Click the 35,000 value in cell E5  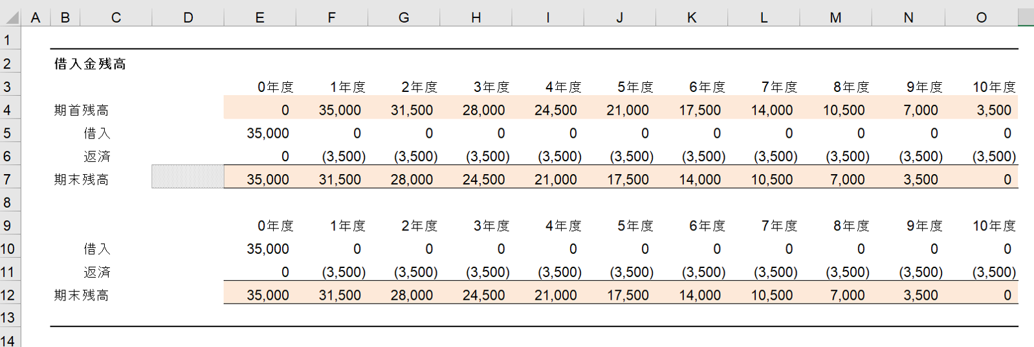[268, 133]
